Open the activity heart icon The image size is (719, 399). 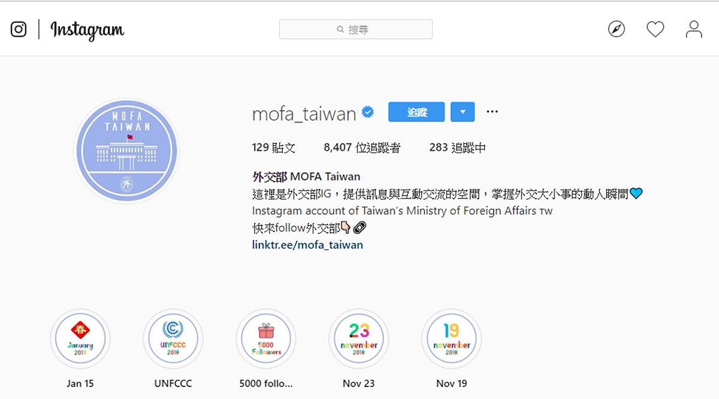pyautogui.click(x=655, y=29)
